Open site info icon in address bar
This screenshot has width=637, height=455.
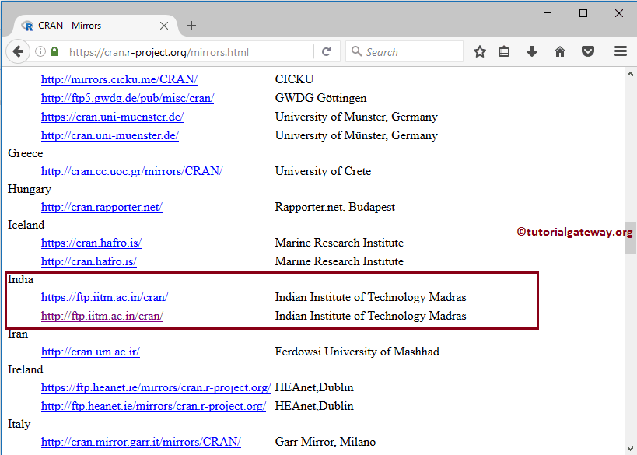click(40, 51)
